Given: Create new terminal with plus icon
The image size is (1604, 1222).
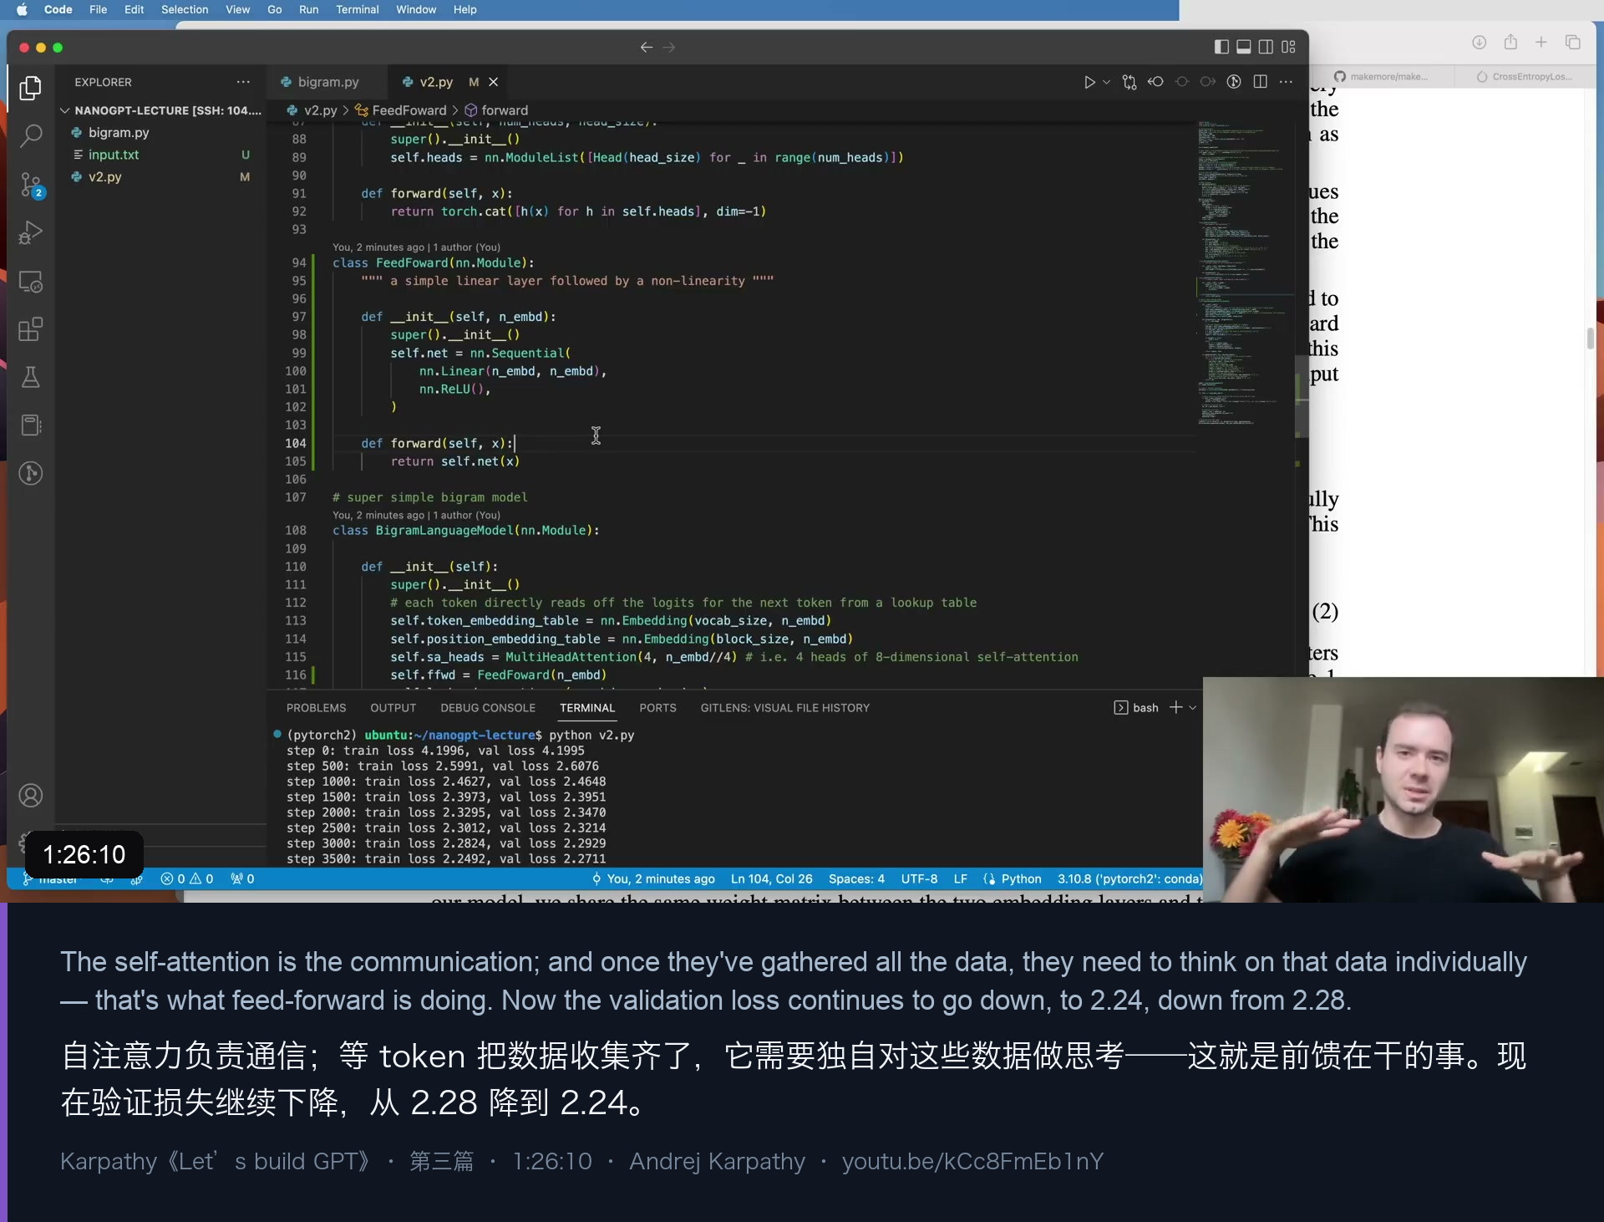Looking at the screenshot, I should pos(1176,707).
